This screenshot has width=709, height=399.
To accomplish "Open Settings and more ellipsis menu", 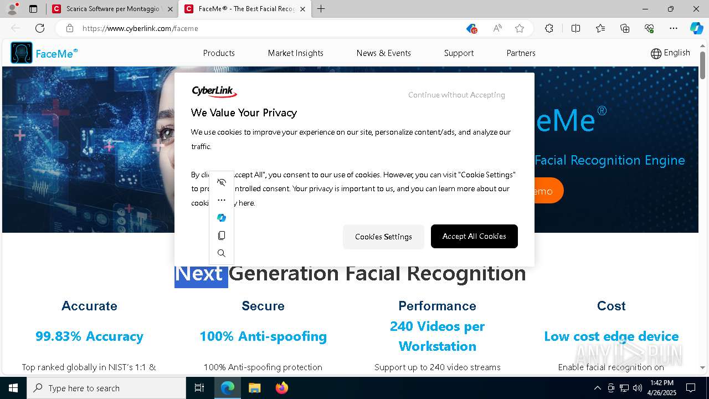I will tap(674, 28).
